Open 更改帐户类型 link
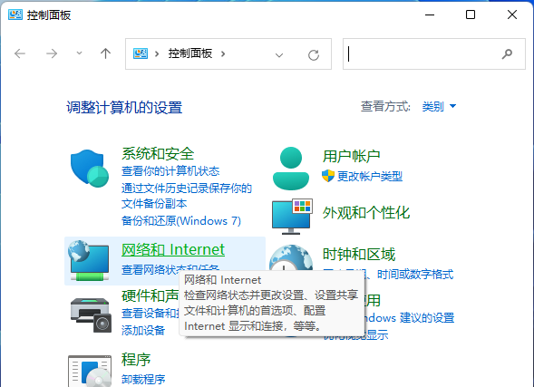Viewport: 534px width, 387px height. [x=370, y=177]
